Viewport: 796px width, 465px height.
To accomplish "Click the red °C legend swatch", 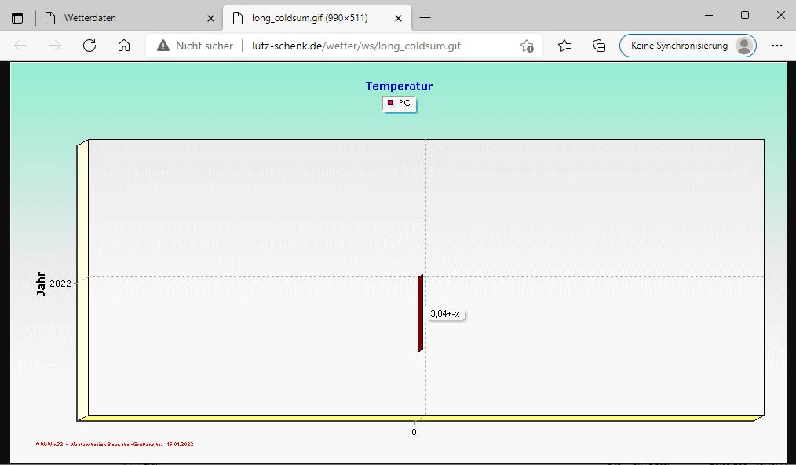I will (x=390, y=103).
